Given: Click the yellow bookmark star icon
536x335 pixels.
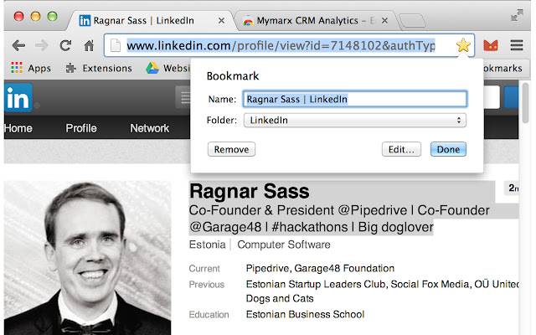Looking at the screenshot, I should pyautogui.click(x=463, y=45).
